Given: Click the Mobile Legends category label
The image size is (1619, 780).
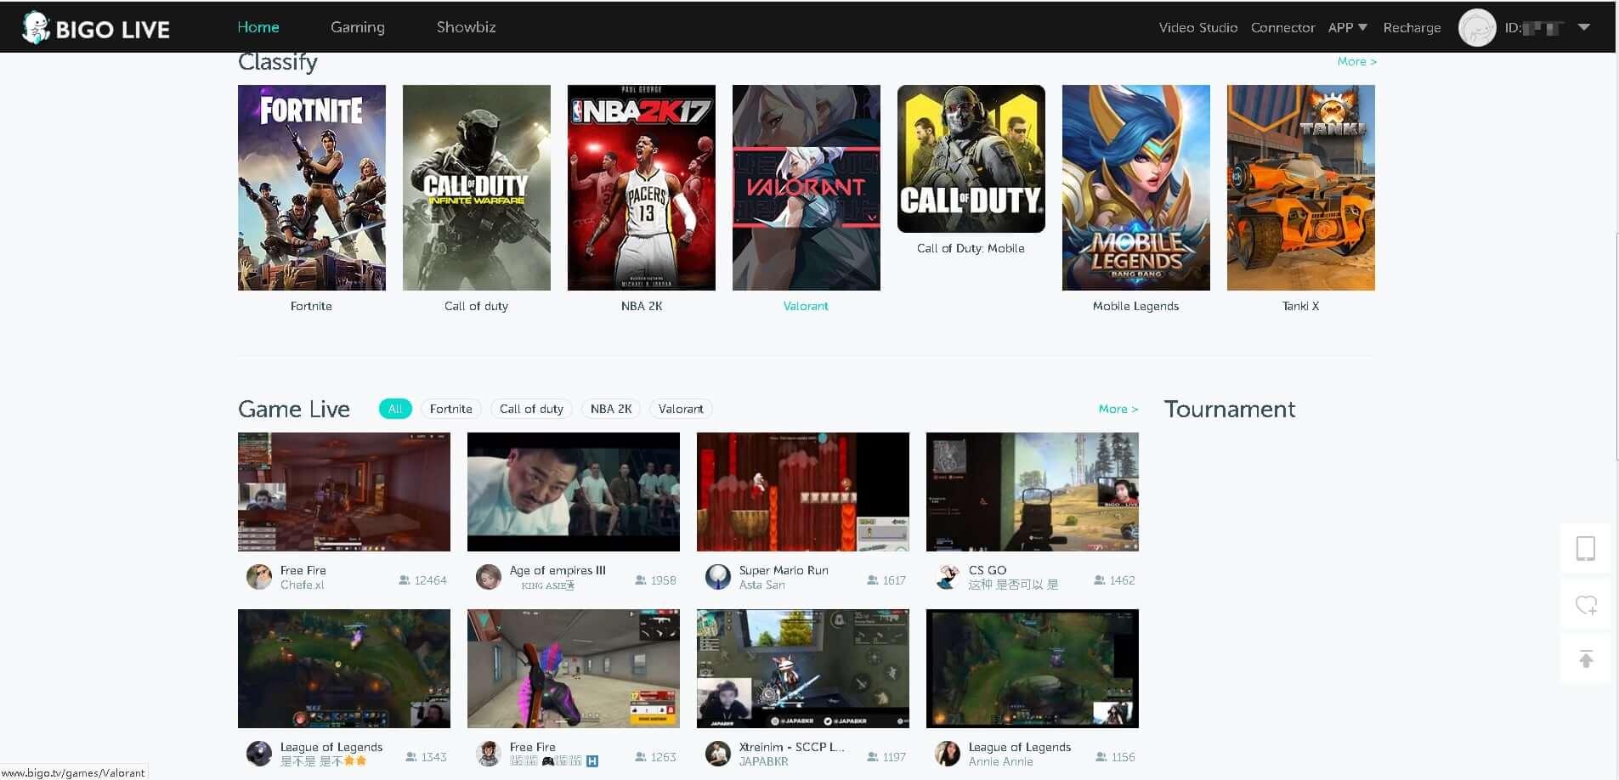Looking at the screenshot, I should (x=1135, y=306).
